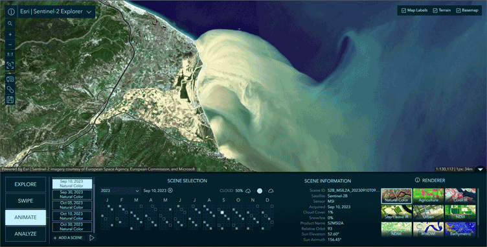
Task: Zoom out with the minus icon
Action: point(10,45)
